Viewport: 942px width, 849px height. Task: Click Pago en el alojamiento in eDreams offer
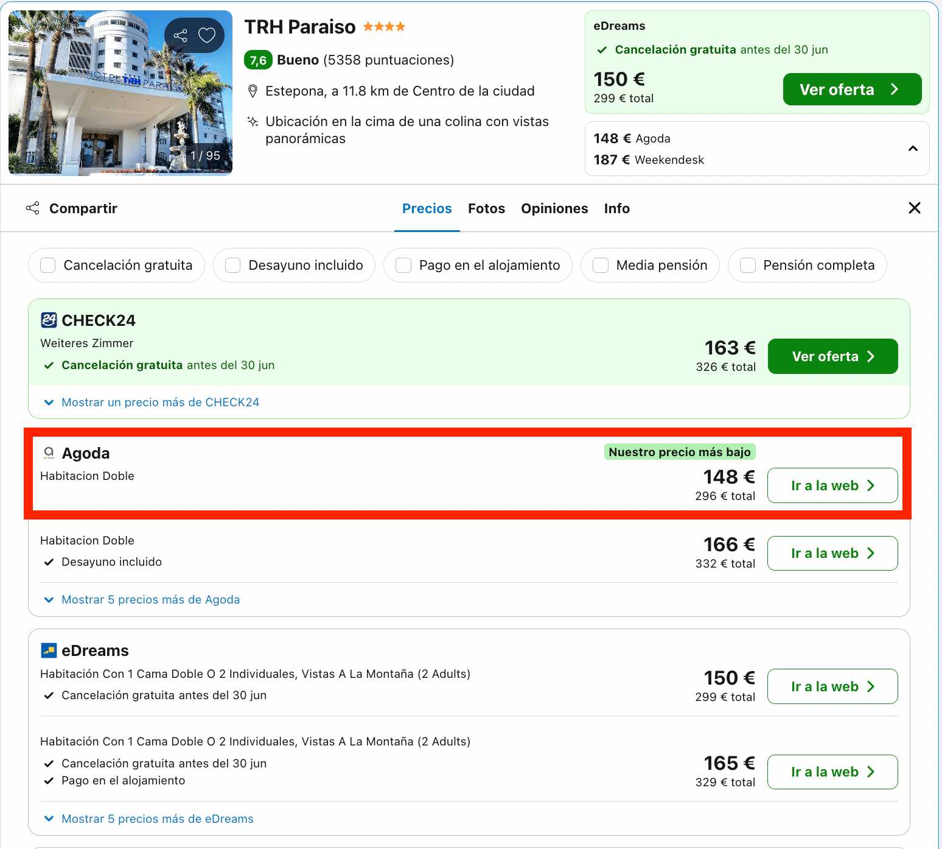click(124, 780)
